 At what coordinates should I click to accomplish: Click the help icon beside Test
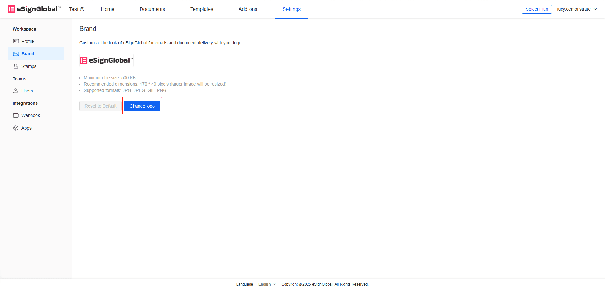click(82, 9)
